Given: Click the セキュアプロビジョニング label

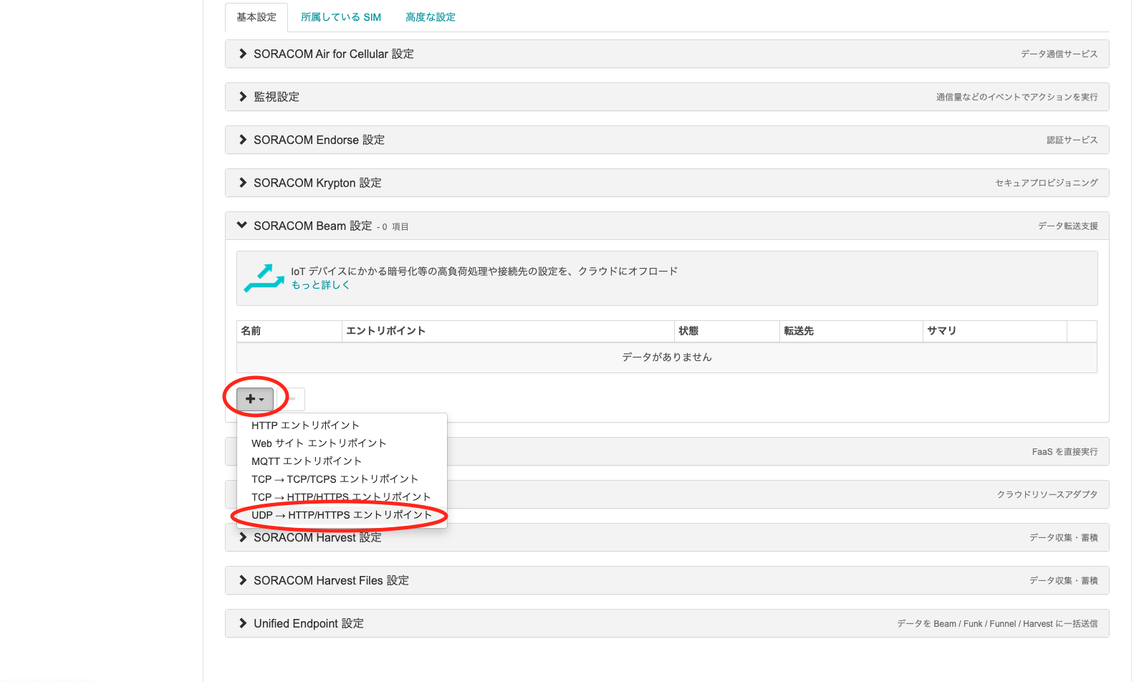Looking at the screenshot, I should click(1046, 183).
